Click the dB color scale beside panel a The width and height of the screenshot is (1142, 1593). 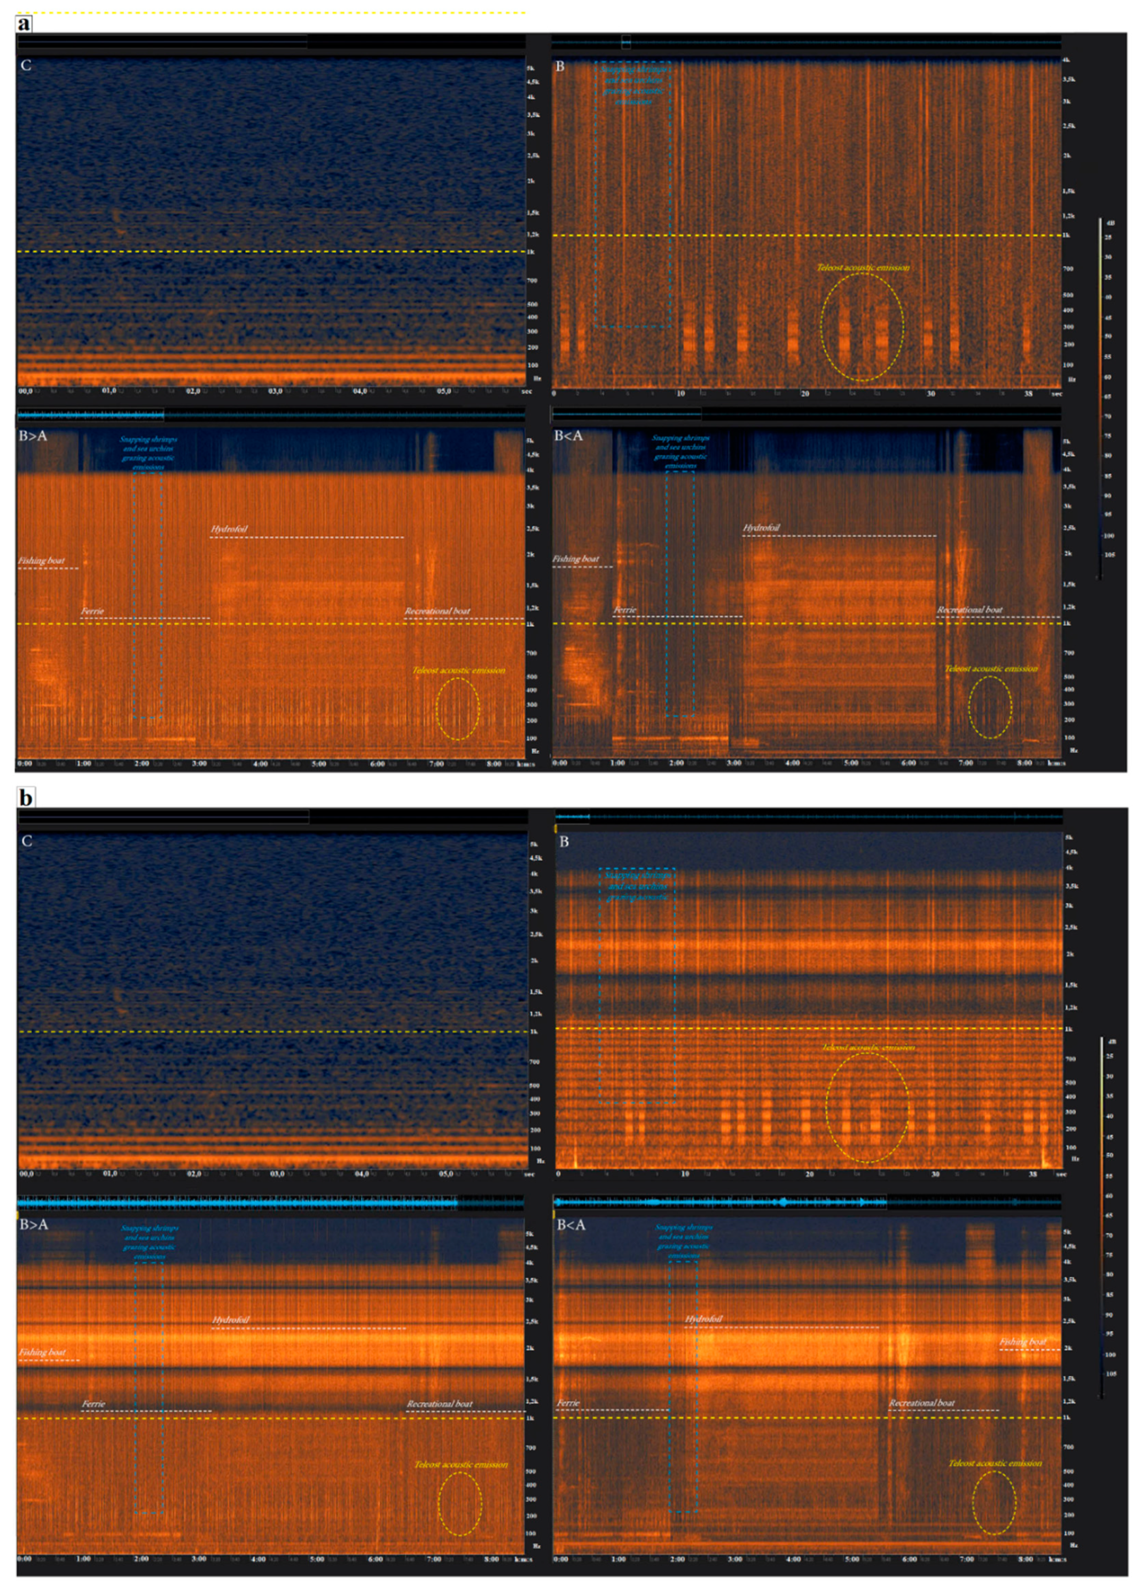[x=1100, y=397]
